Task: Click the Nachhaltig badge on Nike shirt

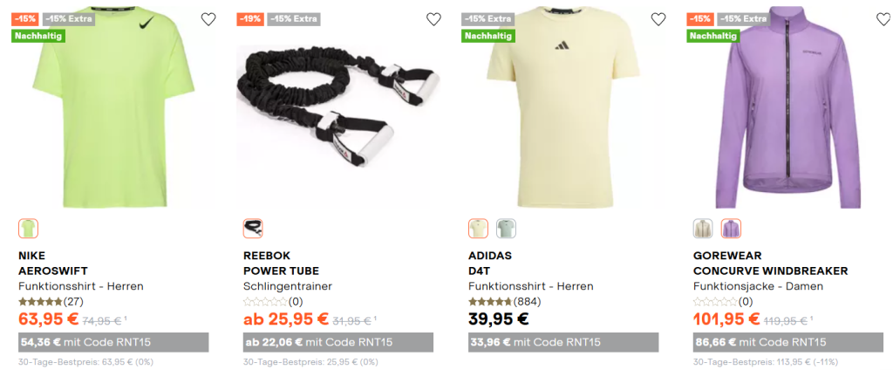Action: point(39,36)
